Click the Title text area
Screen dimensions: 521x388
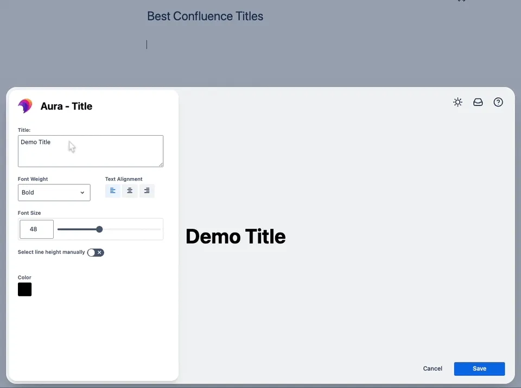tap(91, 151)
